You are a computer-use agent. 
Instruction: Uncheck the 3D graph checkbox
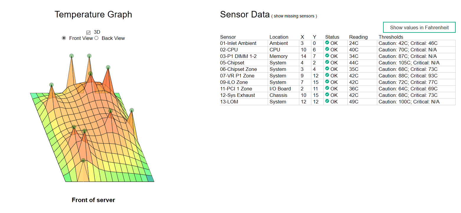pos(88,32)
